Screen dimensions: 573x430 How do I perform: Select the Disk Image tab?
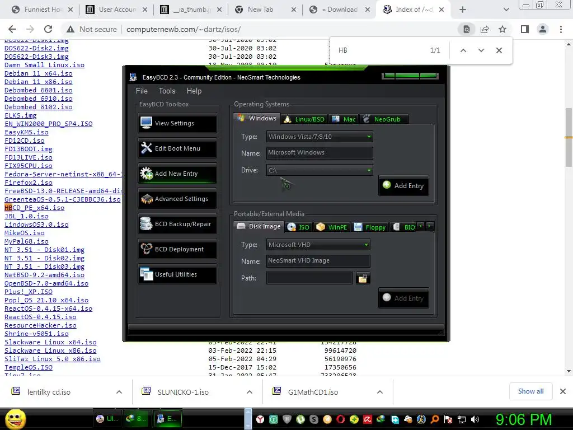coord(259,226)
